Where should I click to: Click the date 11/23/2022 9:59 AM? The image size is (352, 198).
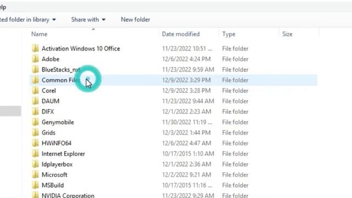point(188,70)
